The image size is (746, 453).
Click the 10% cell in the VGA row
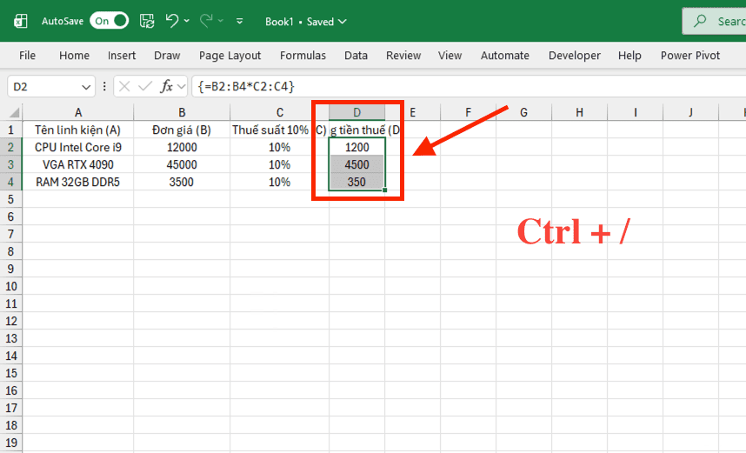[x=280, y=164]
